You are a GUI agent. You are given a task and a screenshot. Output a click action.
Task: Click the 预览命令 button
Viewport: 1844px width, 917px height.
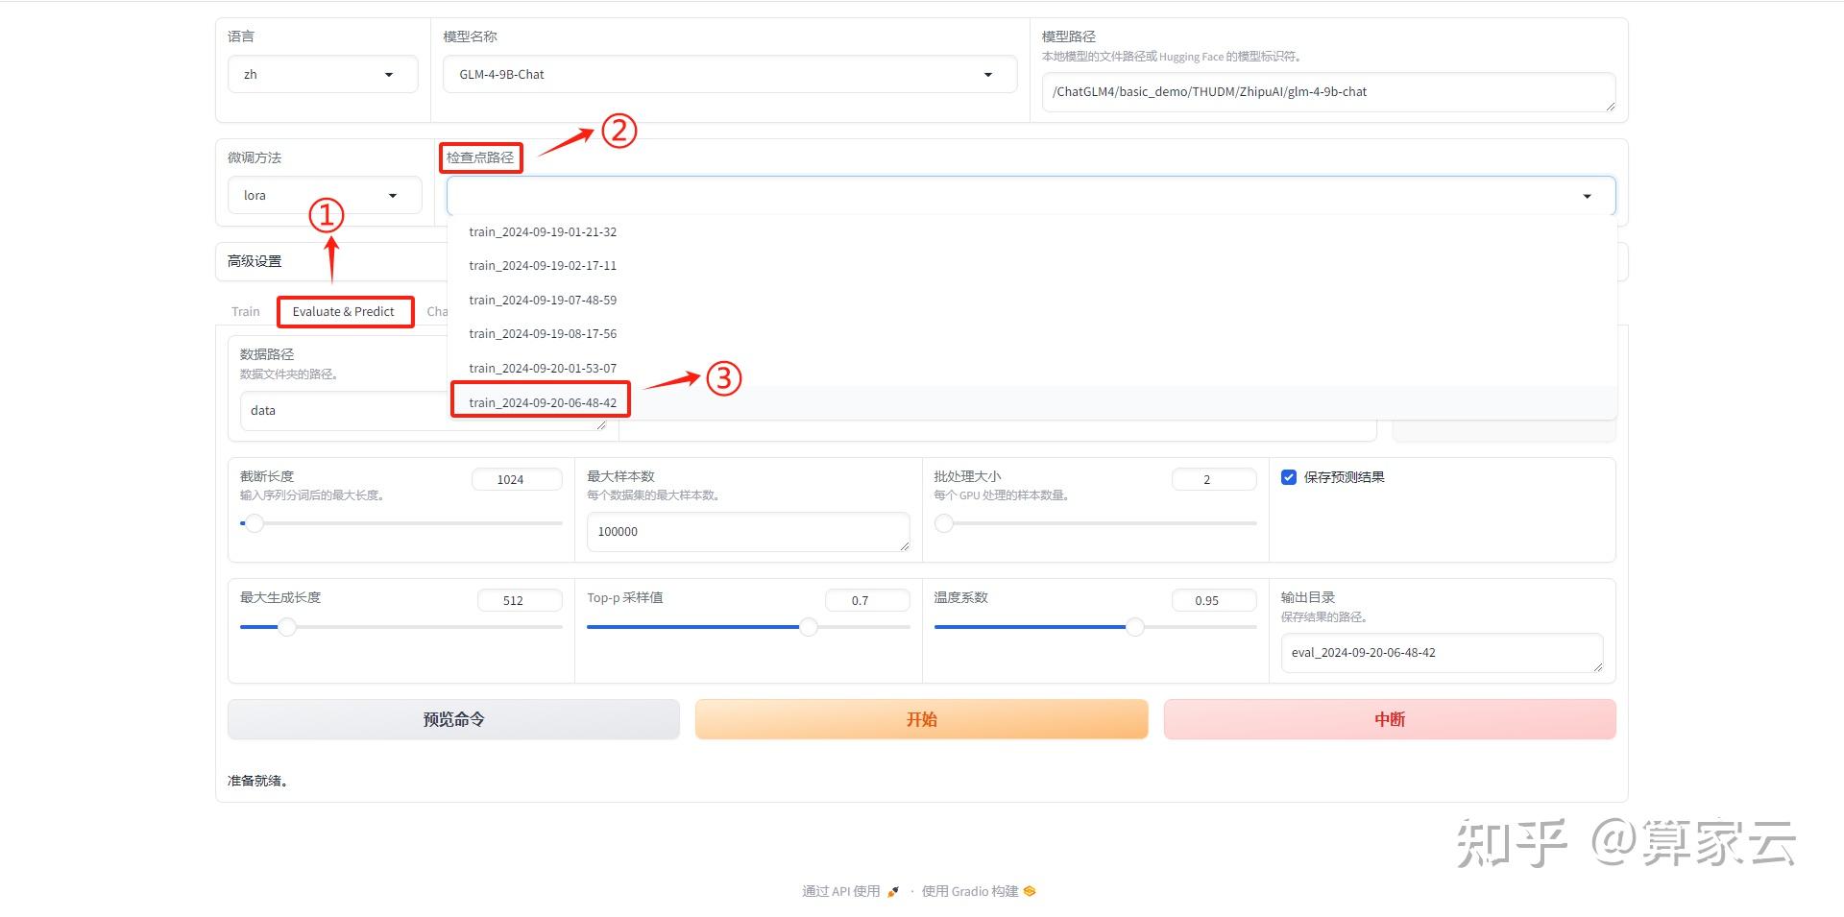point(452,718)
